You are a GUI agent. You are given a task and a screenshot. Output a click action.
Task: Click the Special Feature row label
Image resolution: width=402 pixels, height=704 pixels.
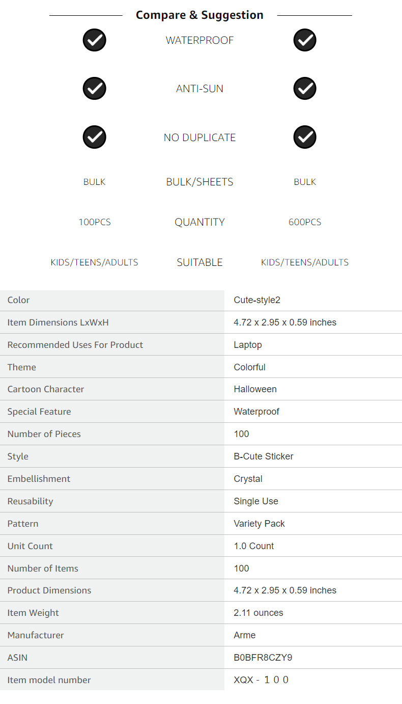pos(39,412)
